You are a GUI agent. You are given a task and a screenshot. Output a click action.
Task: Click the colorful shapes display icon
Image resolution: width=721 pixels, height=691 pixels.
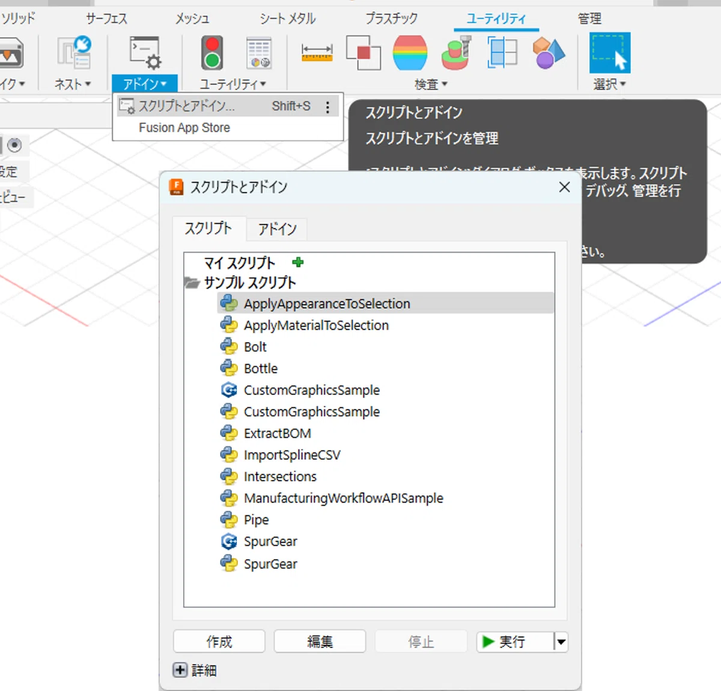coord(549,52)
